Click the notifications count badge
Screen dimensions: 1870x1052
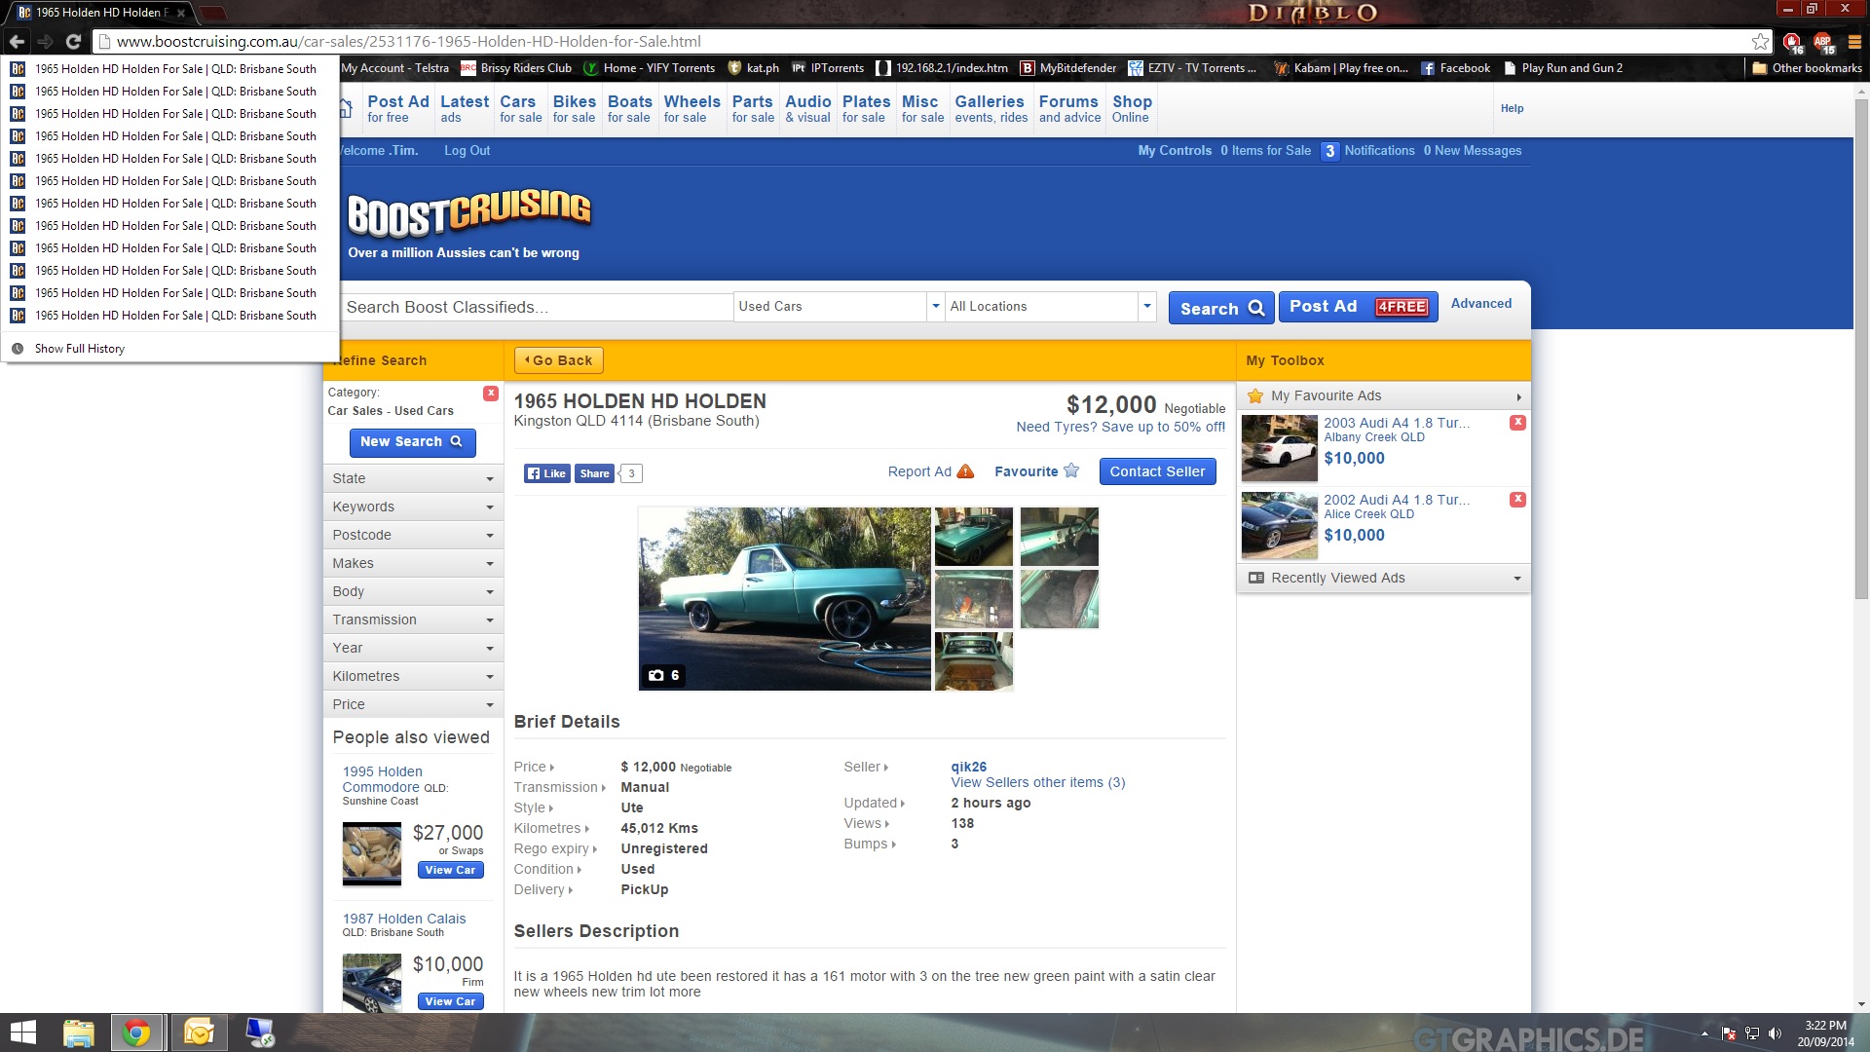[1329, 151]
